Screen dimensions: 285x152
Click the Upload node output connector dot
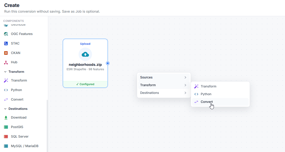108,63
